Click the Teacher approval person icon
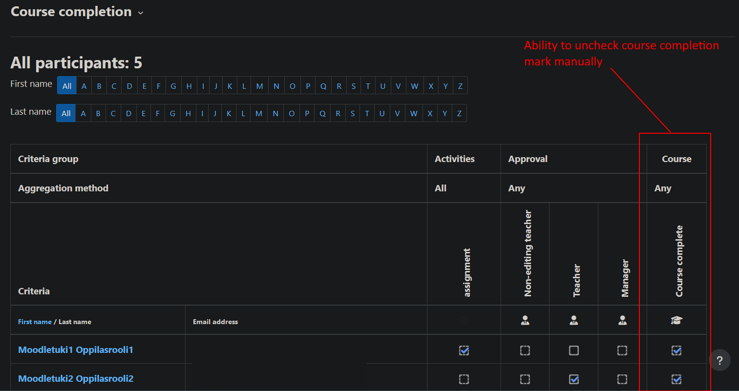 pos(574,320)
